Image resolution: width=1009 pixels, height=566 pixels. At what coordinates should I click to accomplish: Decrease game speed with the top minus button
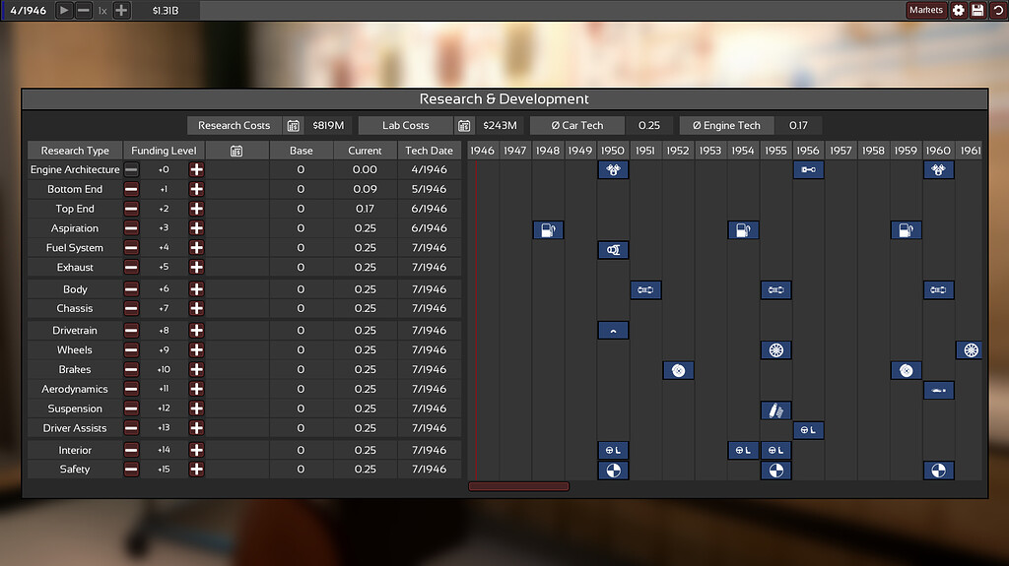[x=84, y=10]
